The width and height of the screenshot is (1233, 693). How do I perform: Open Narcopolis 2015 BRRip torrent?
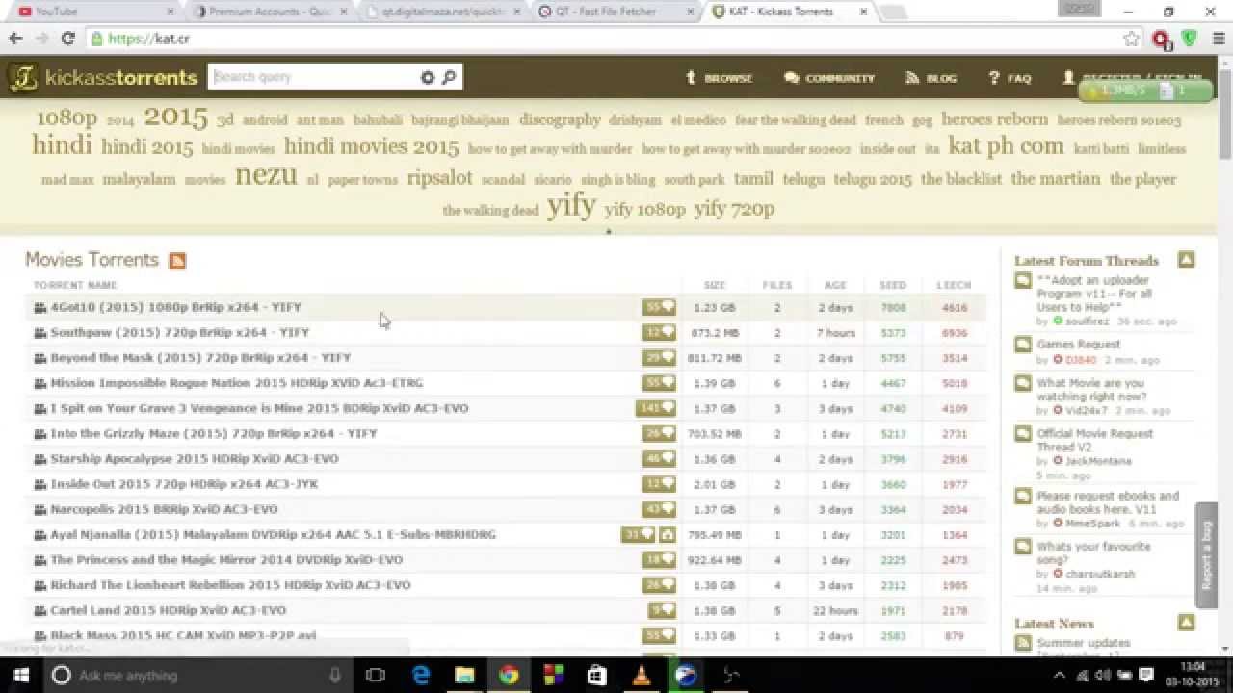pos(165,509)
